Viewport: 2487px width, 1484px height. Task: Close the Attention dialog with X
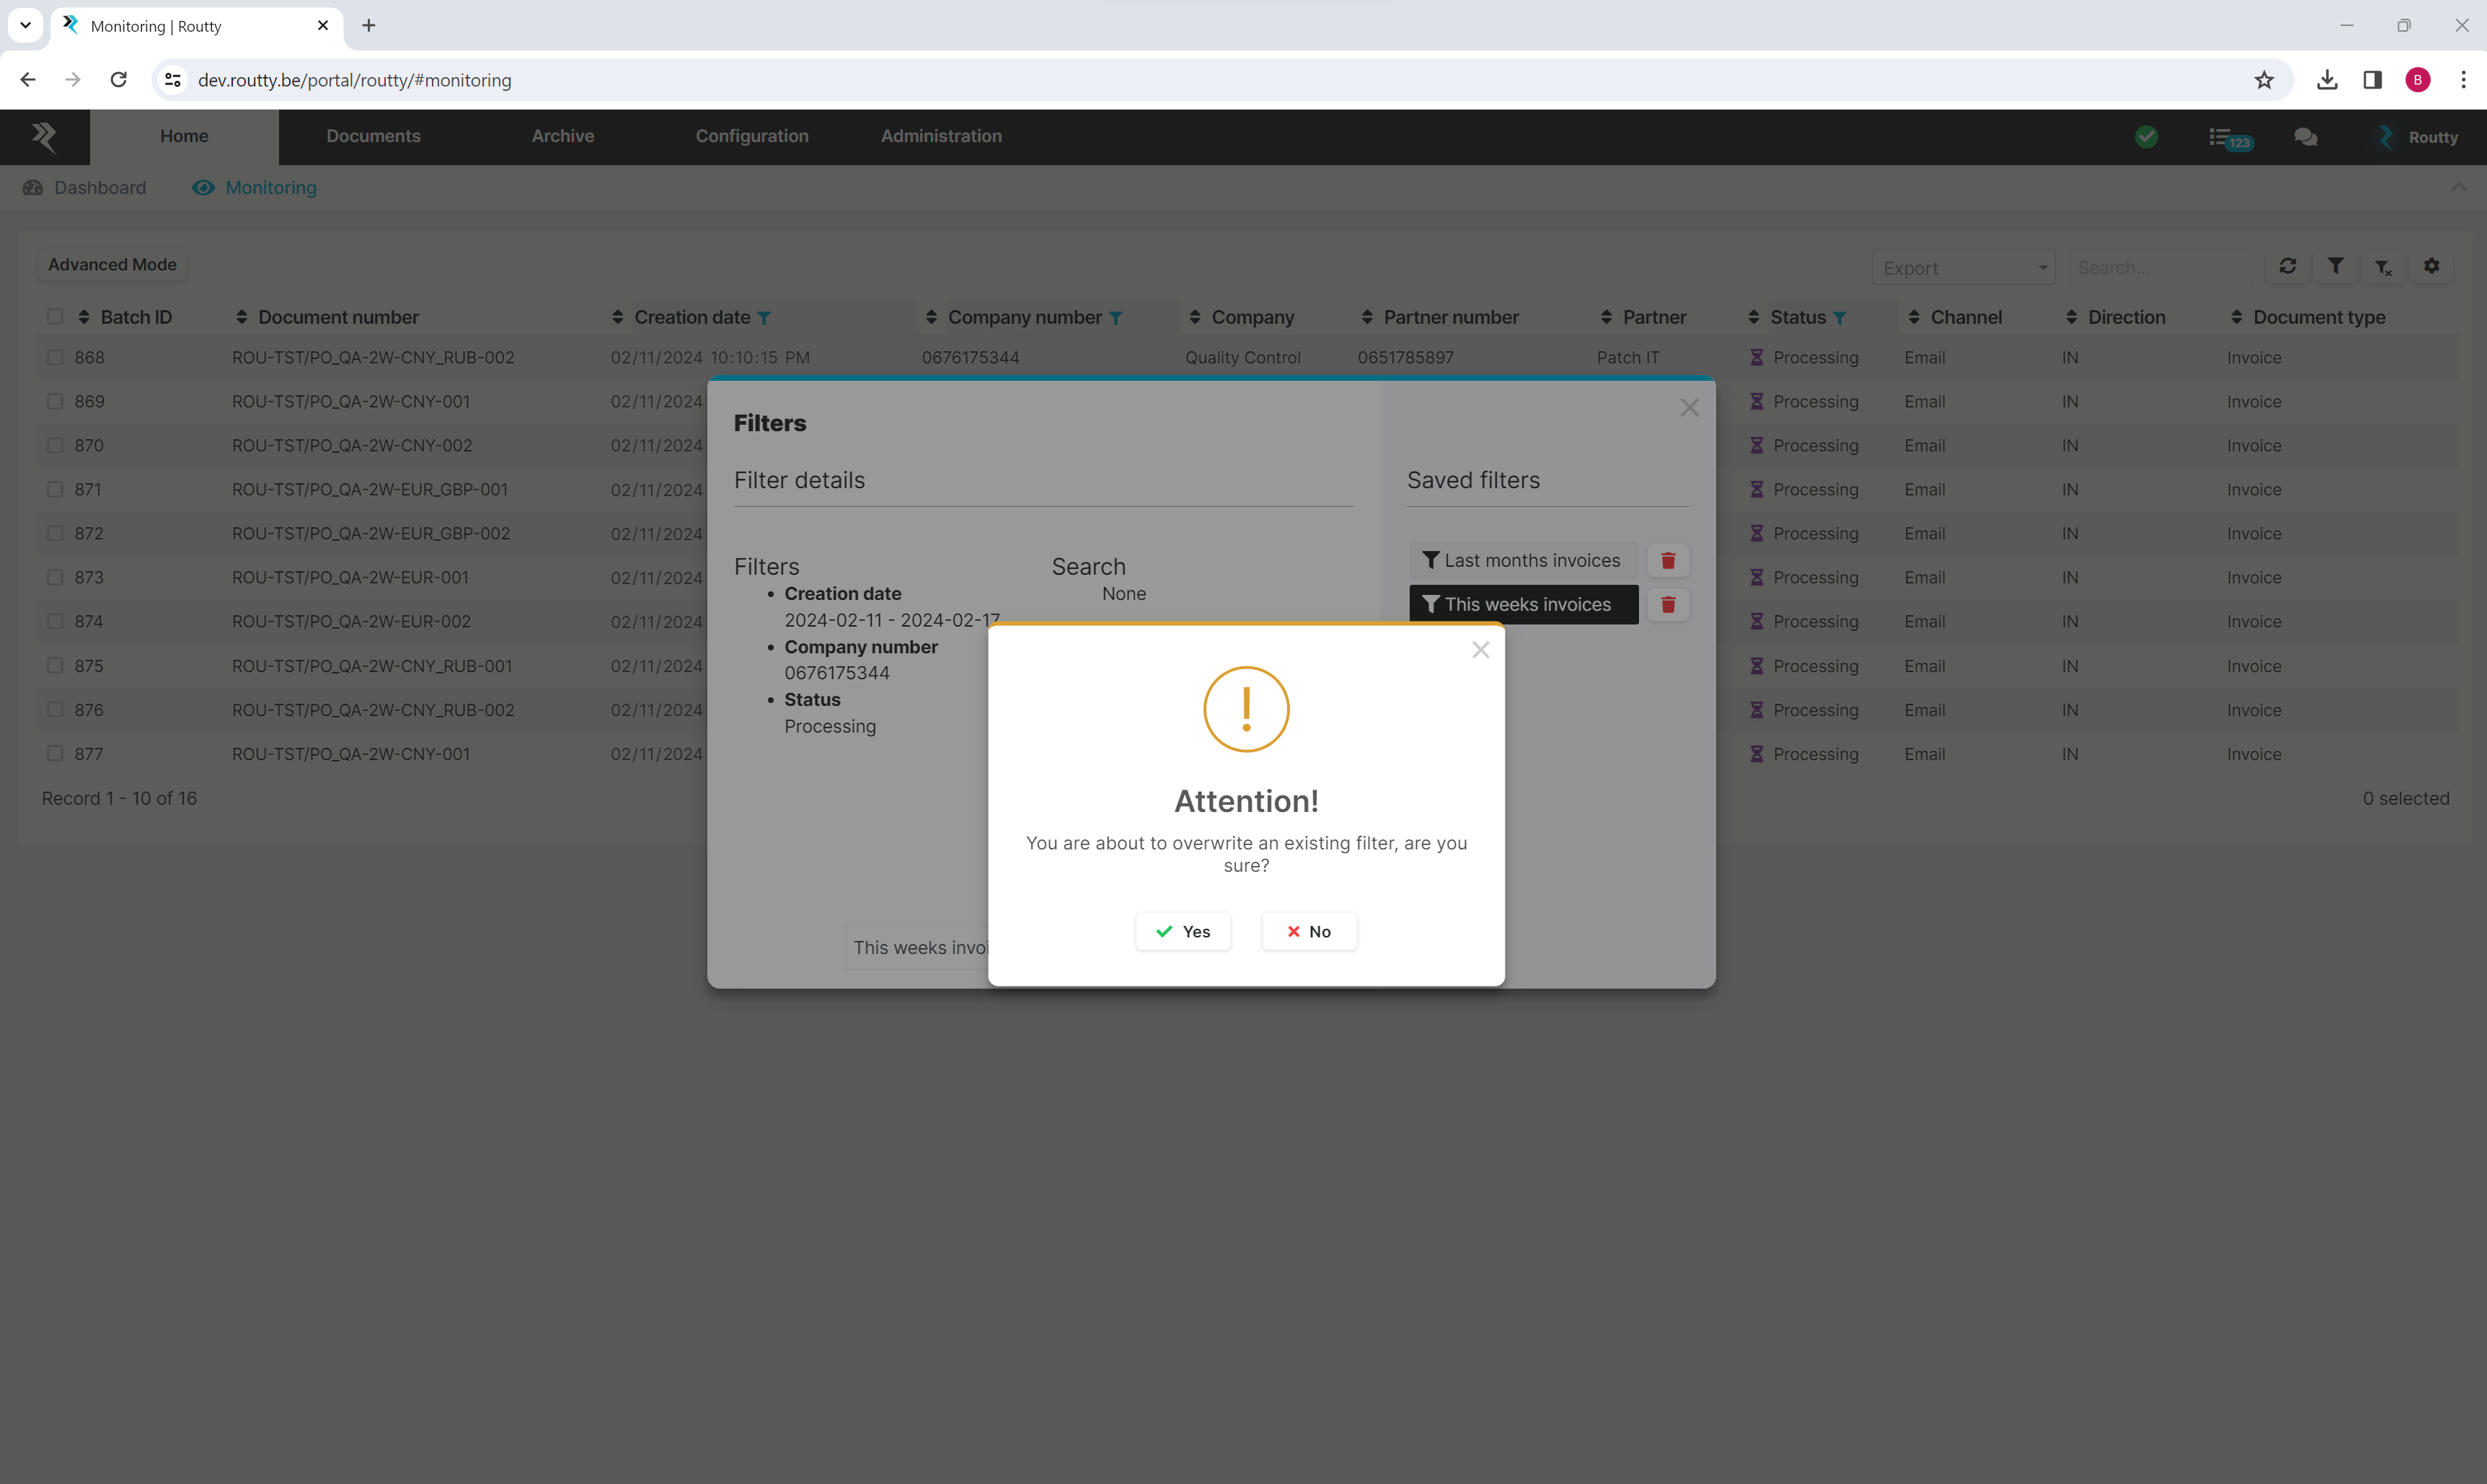click(1480, 650)
